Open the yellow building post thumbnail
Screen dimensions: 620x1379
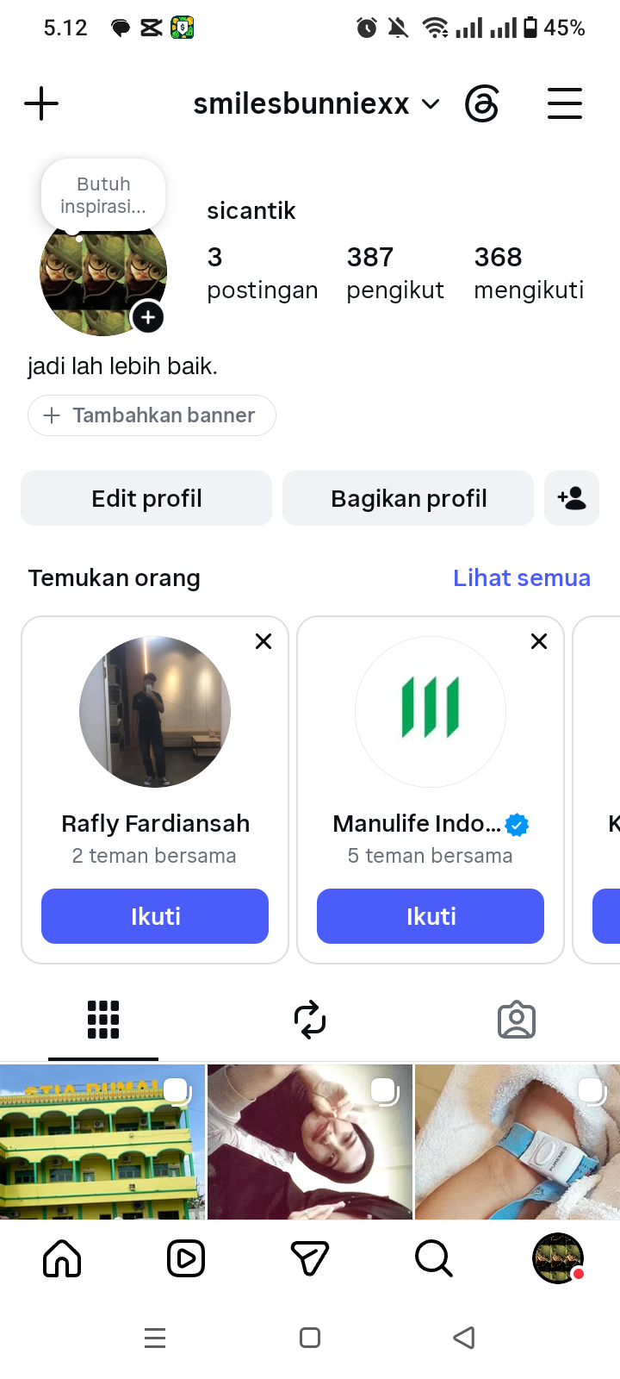click(102, 1142)
